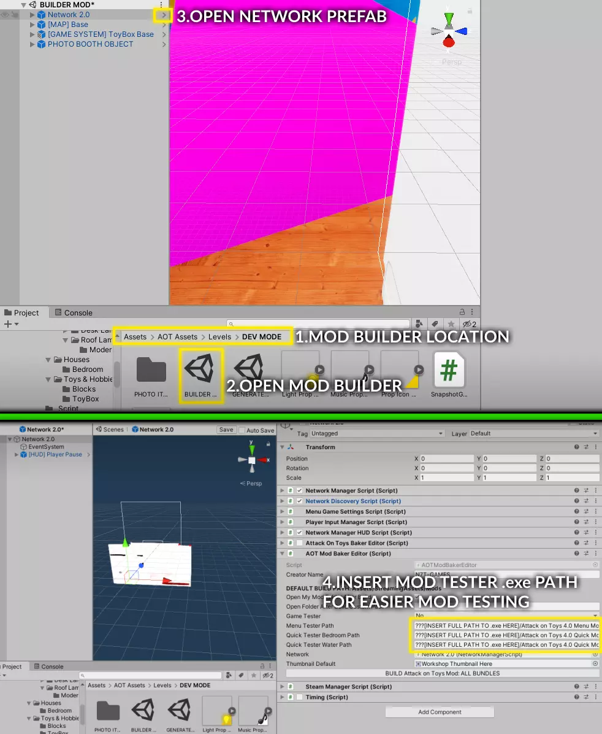Open the Tag dropdown showing Untagged
This screenshot has width=602, height=734.
pyautogui.click(x=376, y=433)
